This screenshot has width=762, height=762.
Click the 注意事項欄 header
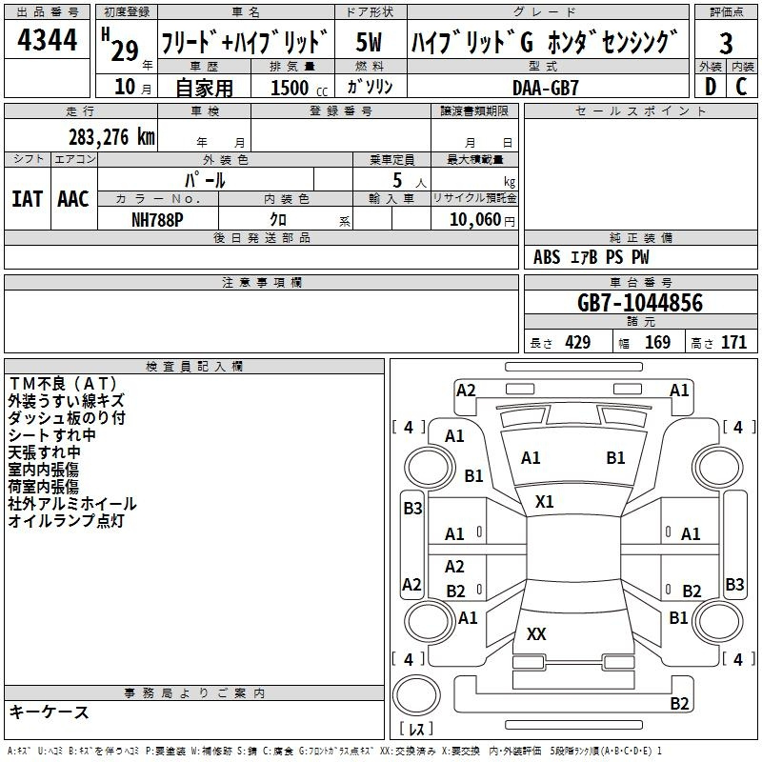pos(261,282)
